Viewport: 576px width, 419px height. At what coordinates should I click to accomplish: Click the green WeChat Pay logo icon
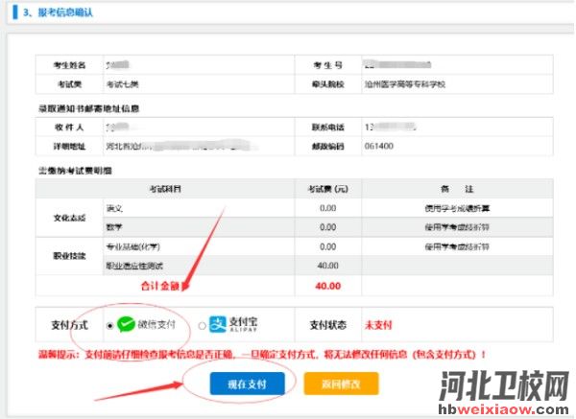click(x=127, y=325)
